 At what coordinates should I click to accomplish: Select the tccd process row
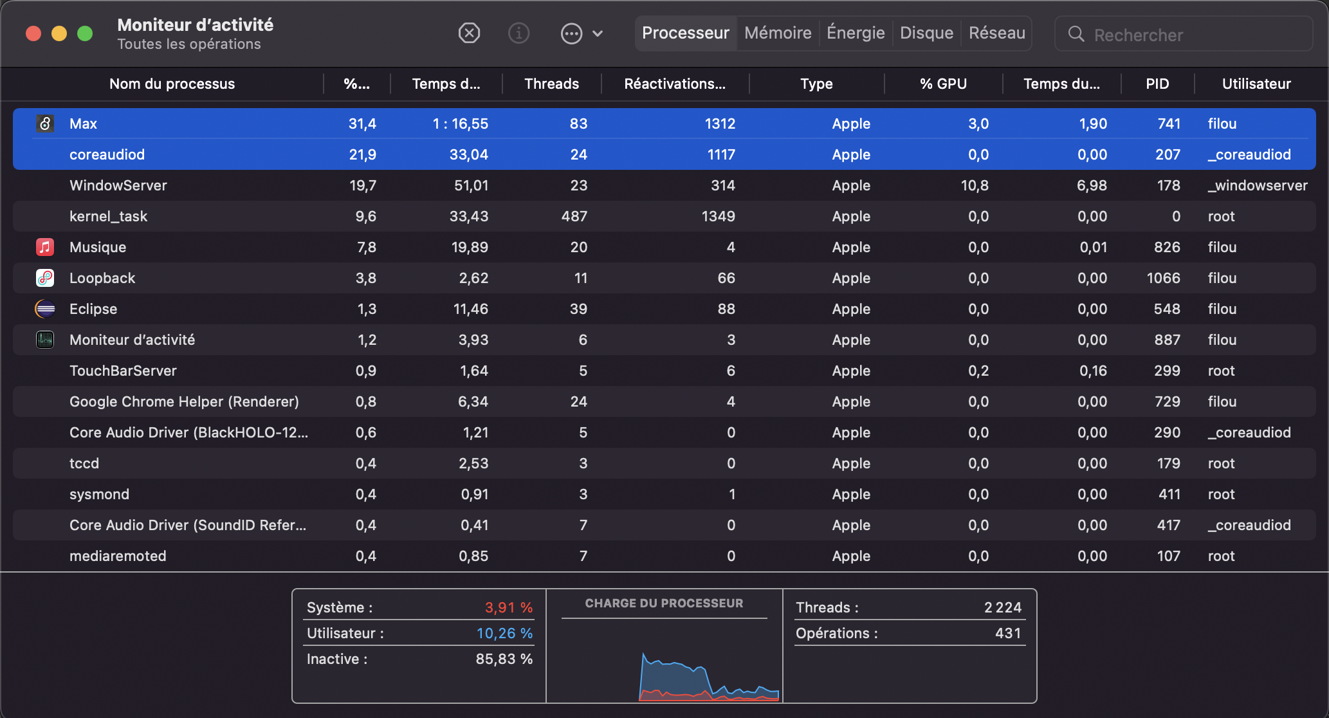pyautogui.click(x=664, y=463)
